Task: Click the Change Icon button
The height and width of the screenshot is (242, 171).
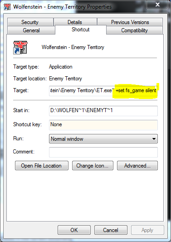Action: (x=93, y=166)
